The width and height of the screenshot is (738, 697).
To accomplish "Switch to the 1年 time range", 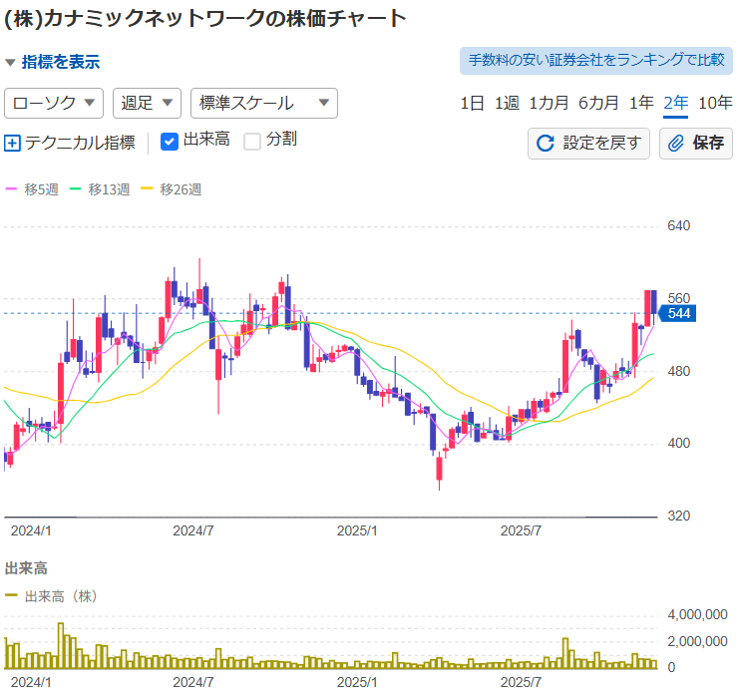I will (641, 103).
